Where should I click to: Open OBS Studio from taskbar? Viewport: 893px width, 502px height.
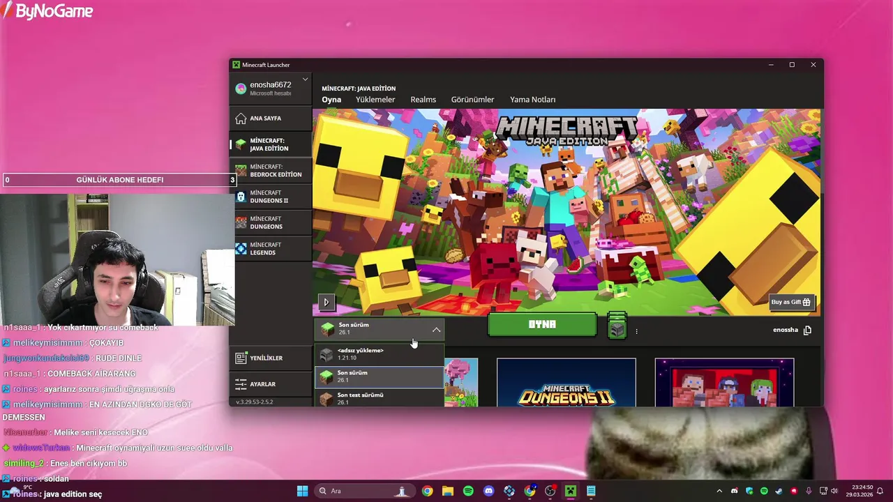click(550, 491)
